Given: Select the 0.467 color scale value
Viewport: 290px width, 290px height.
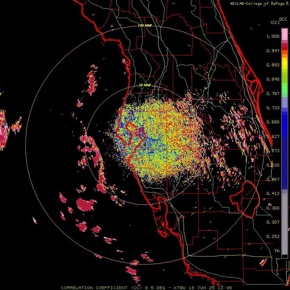Looking at the screenshot, I should pyautogui.click(x=273, y=179).
